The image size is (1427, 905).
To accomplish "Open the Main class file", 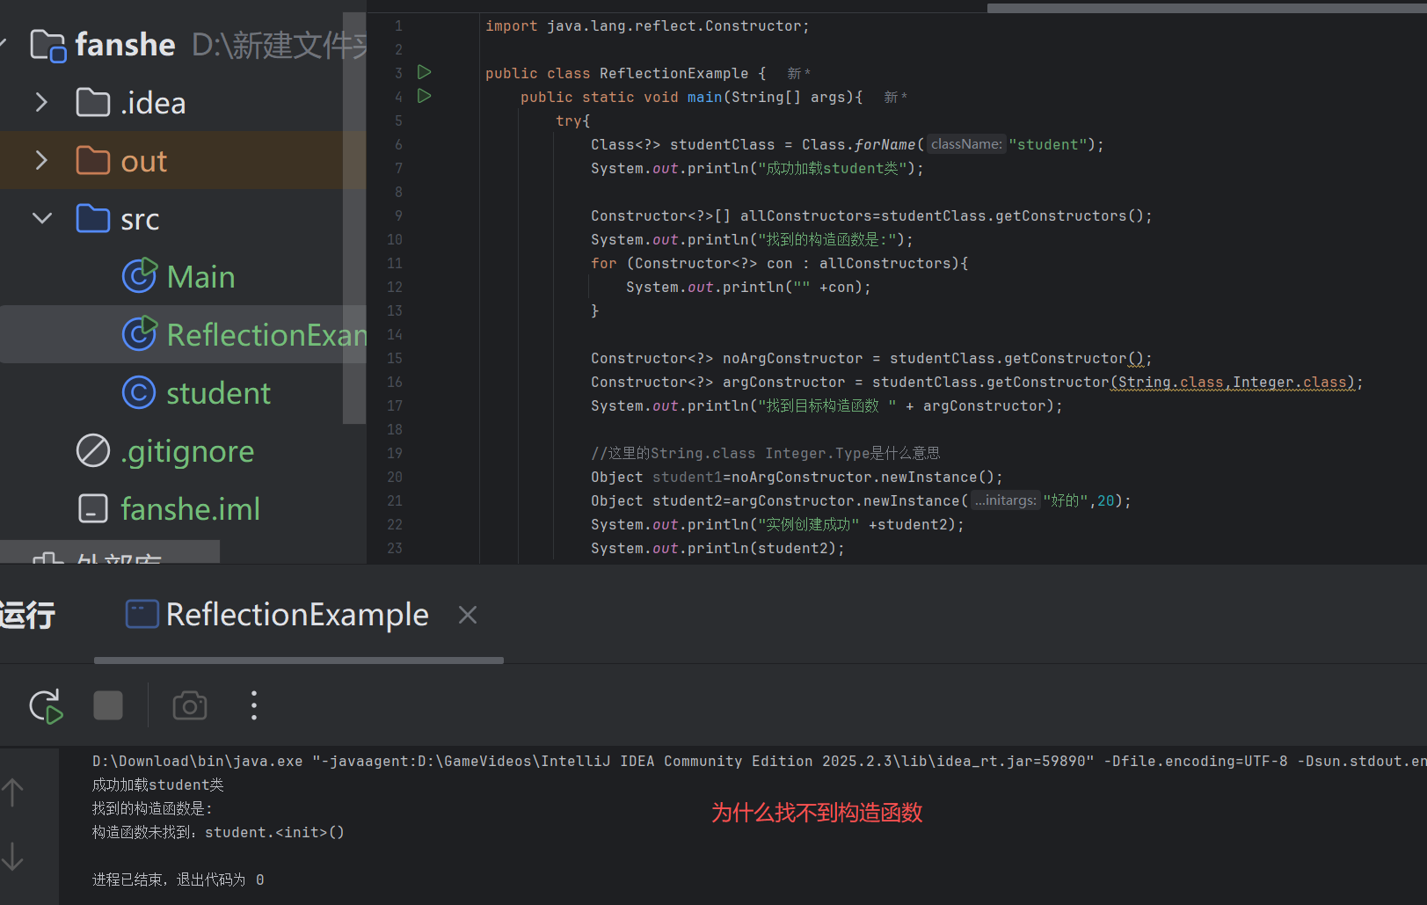I will (200, 277).
